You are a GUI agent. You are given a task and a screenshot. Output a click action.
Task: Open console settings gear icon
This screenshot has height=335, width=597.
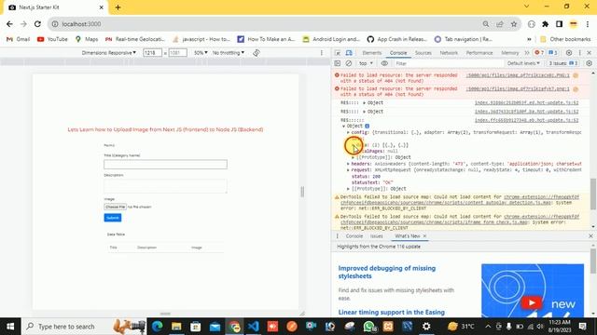589,63
